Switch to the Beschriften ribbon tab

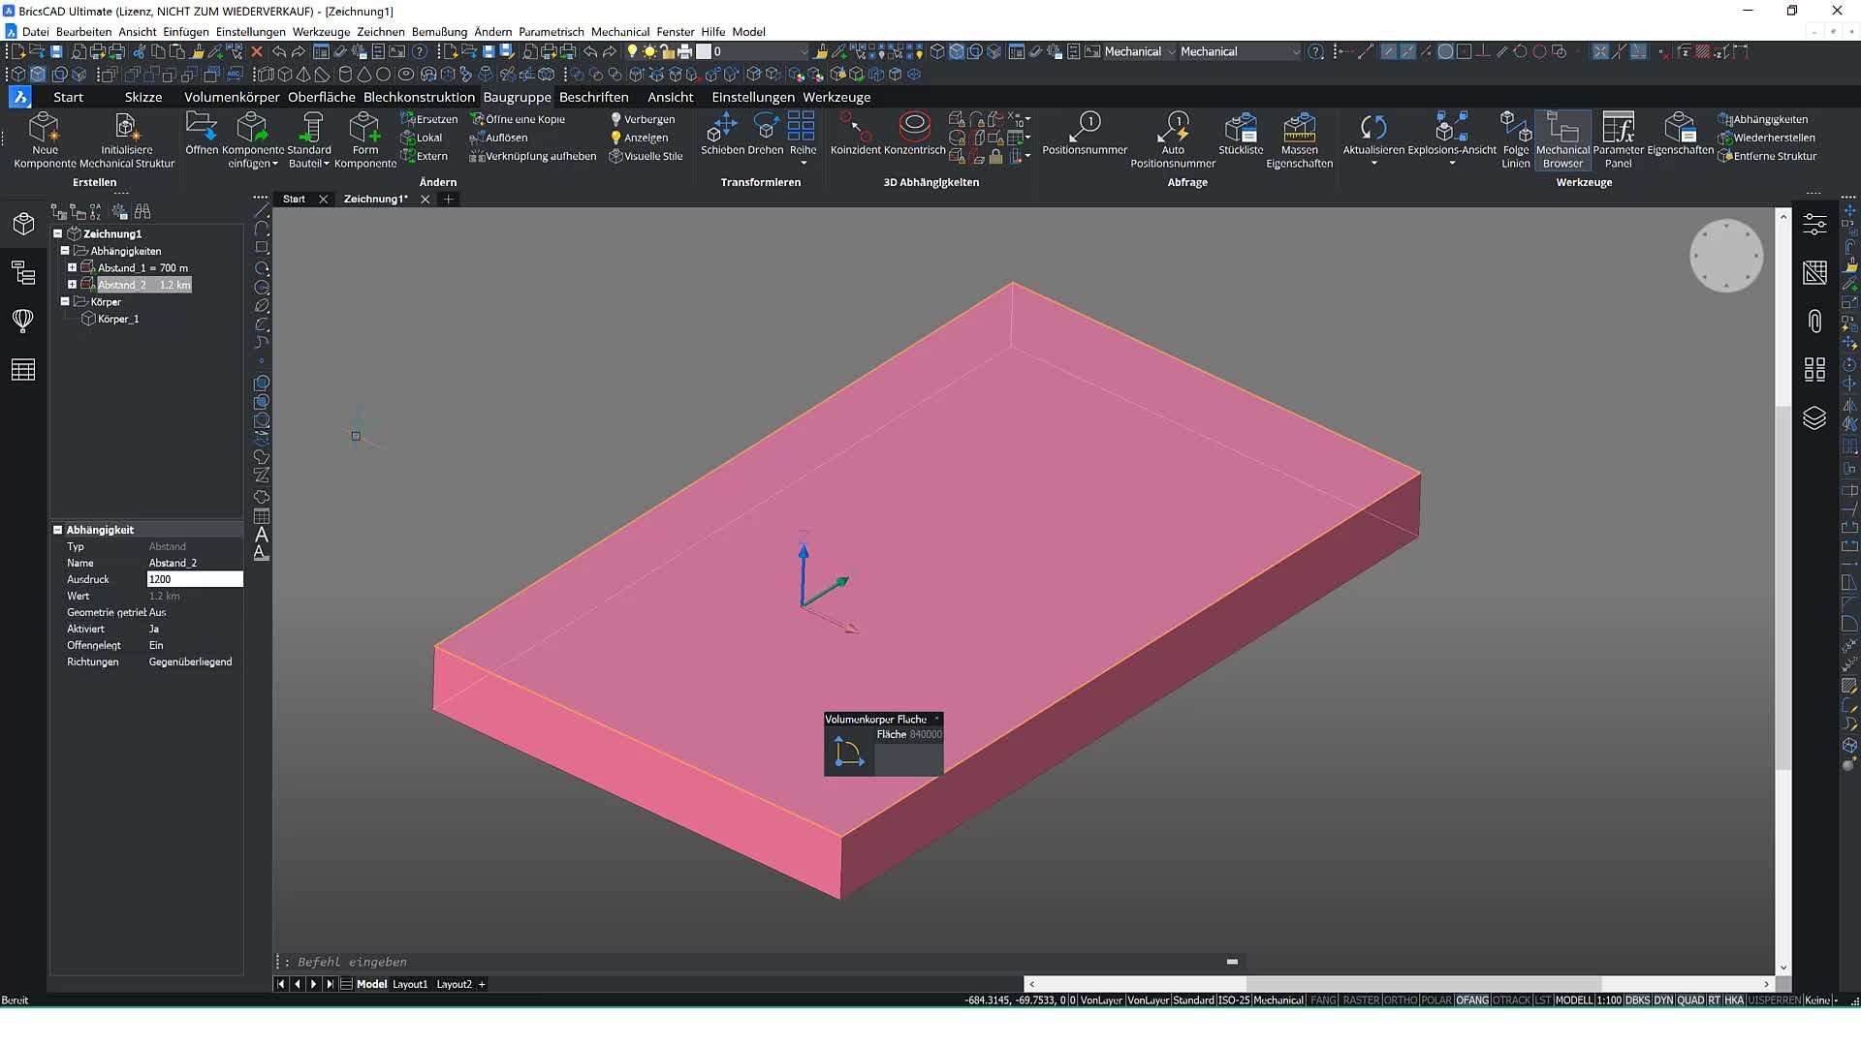(x=593, y=97)
